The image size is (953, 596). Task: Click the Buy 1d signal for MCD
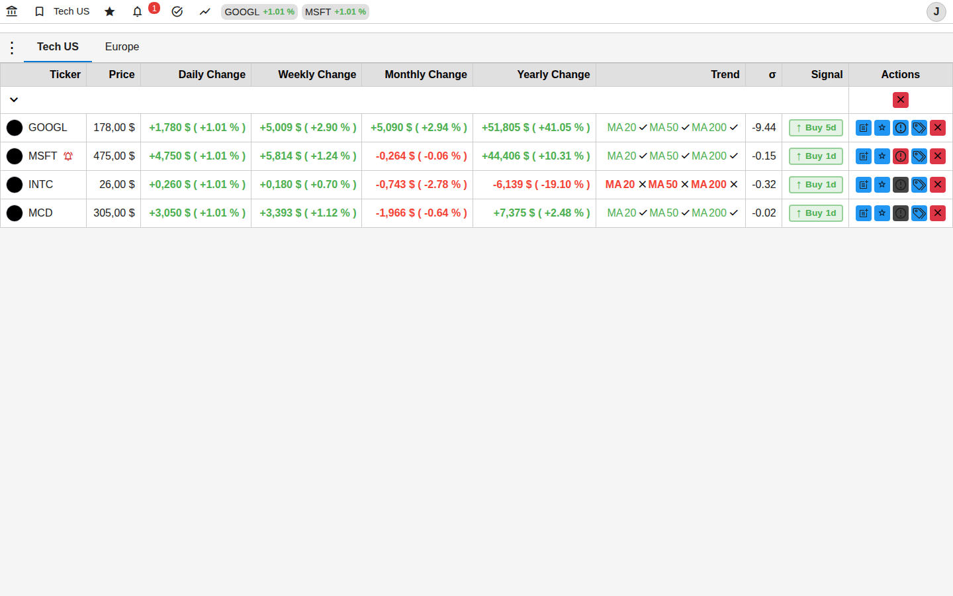tap(816, 213)
